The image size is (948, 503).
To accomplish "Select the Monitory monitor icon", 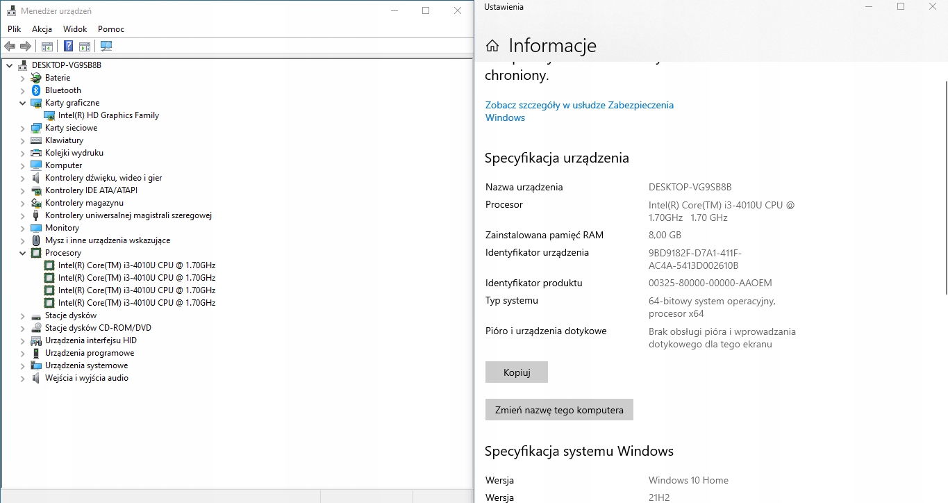I will (36, 228).
